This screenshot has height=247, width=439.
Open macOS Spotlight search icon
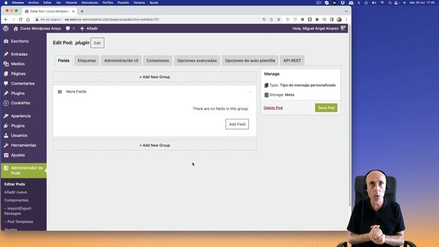(x=390, y=3)
